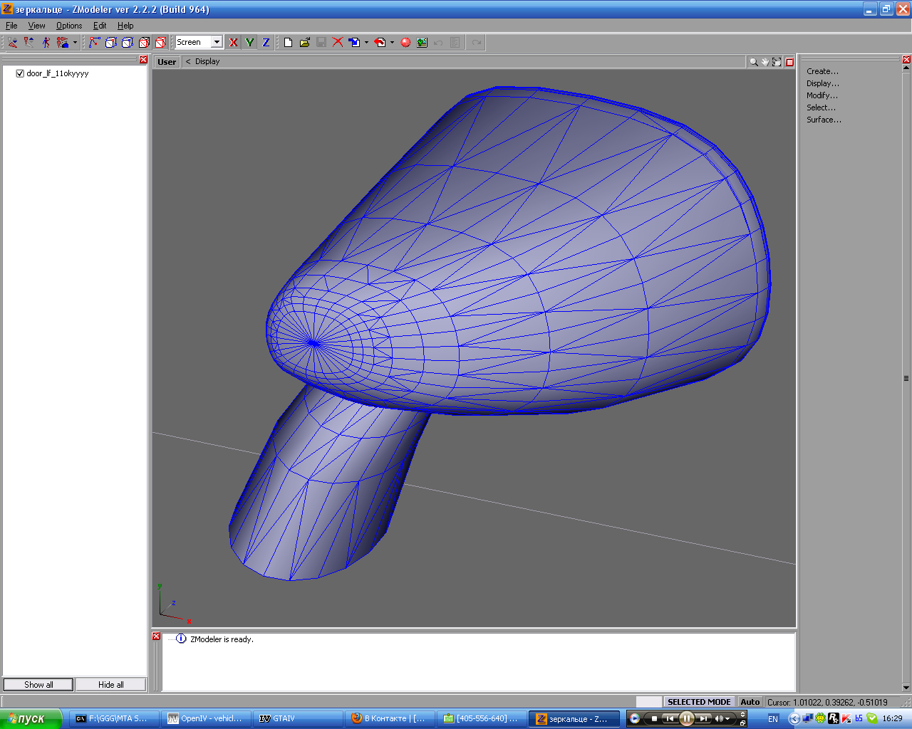Toggle the X axis constraint button

point(233,43)
